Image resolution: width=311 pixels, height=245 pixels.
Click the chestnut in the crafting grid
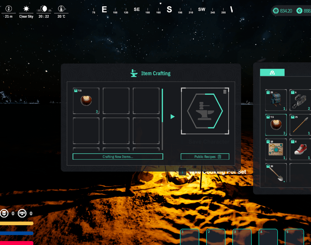pyautogui.click(x=86, y=101)
